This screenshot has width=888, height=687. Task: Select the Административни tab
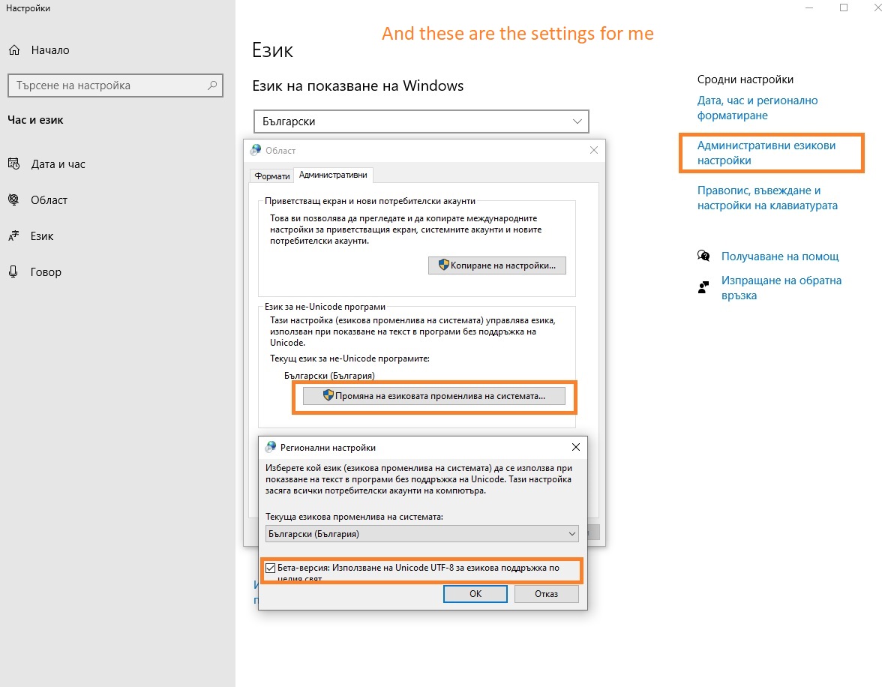point(333,175)
